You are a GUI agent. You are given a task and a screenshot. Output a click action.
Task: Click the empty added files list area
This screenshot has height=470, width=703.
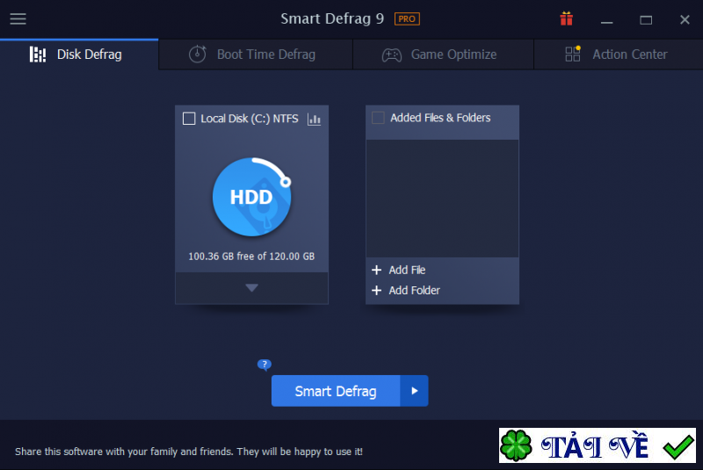click(x=443, y=199)
